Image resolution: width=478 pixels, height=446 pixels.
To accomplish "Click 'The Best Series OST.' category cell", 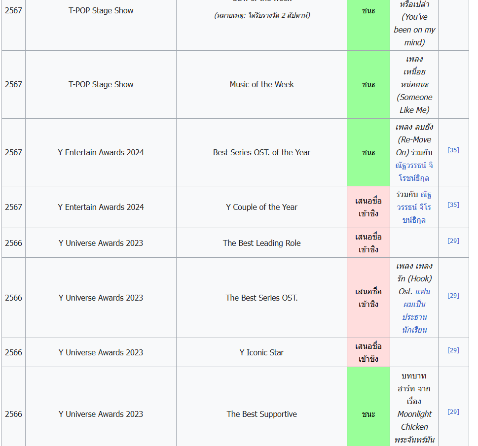I will coord(261,298).
